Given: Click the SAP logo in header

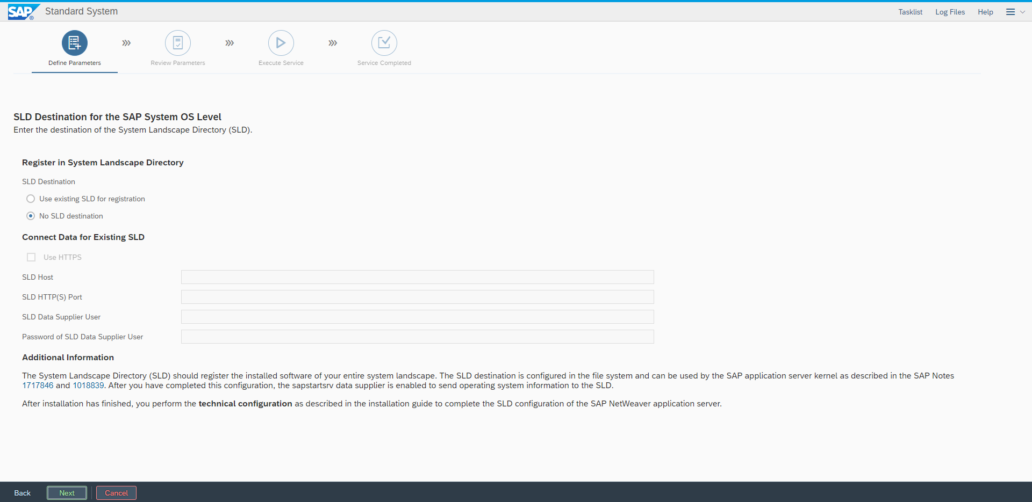Looking at the screenshot, I should click(22, 12).
